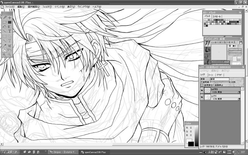Select the transform/crop tool
Screen dimensions: 248x155
point(10,46)
